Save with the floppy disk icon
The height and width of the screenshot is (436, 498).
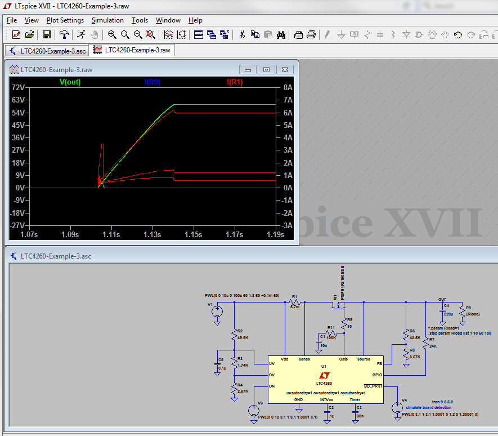tap(47, 34)
